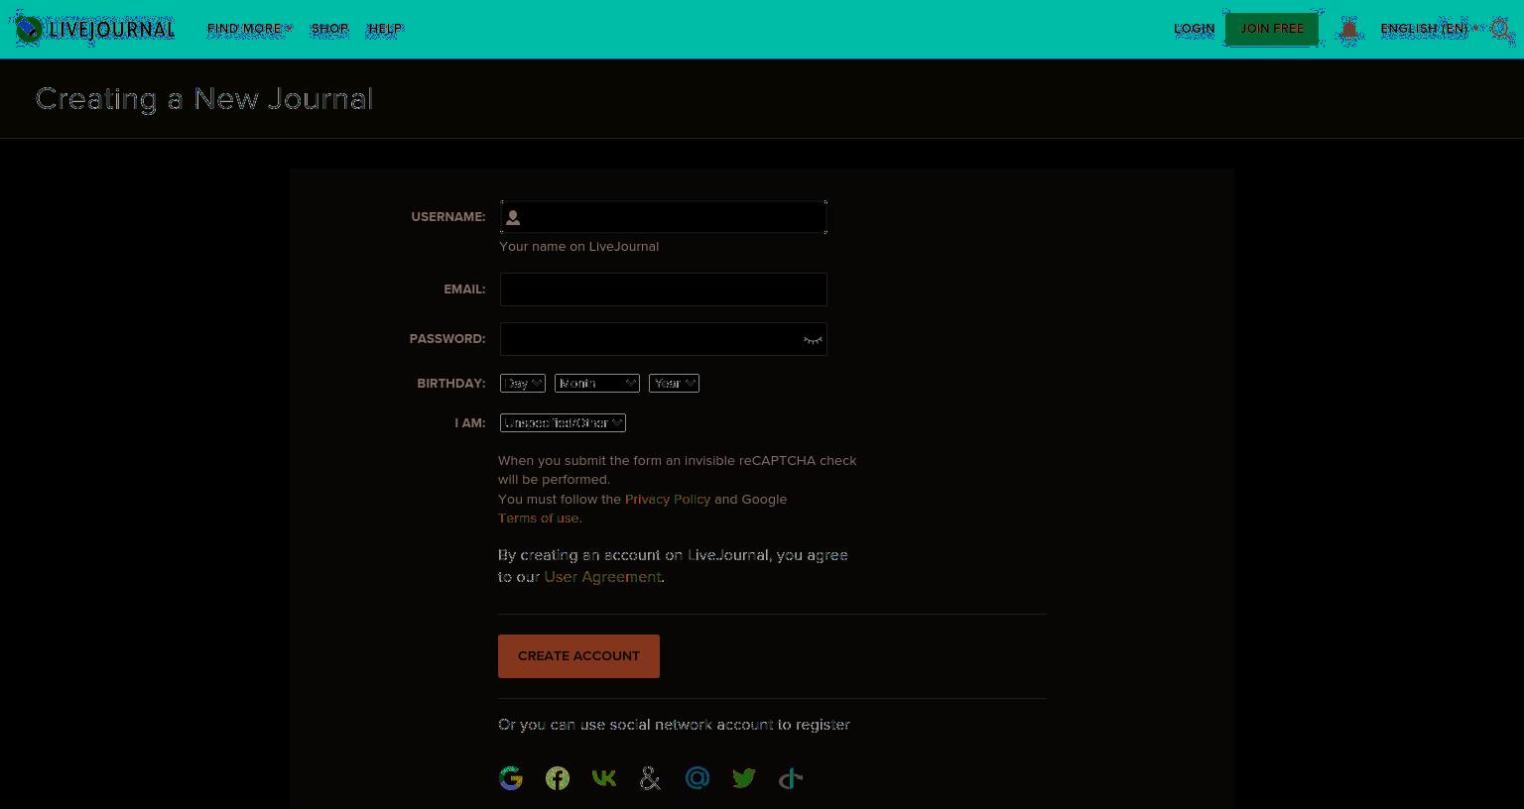This screenshot has height=809, width=1524.
Task: Click the Create Account button
Action: click(x=578, y=656)
